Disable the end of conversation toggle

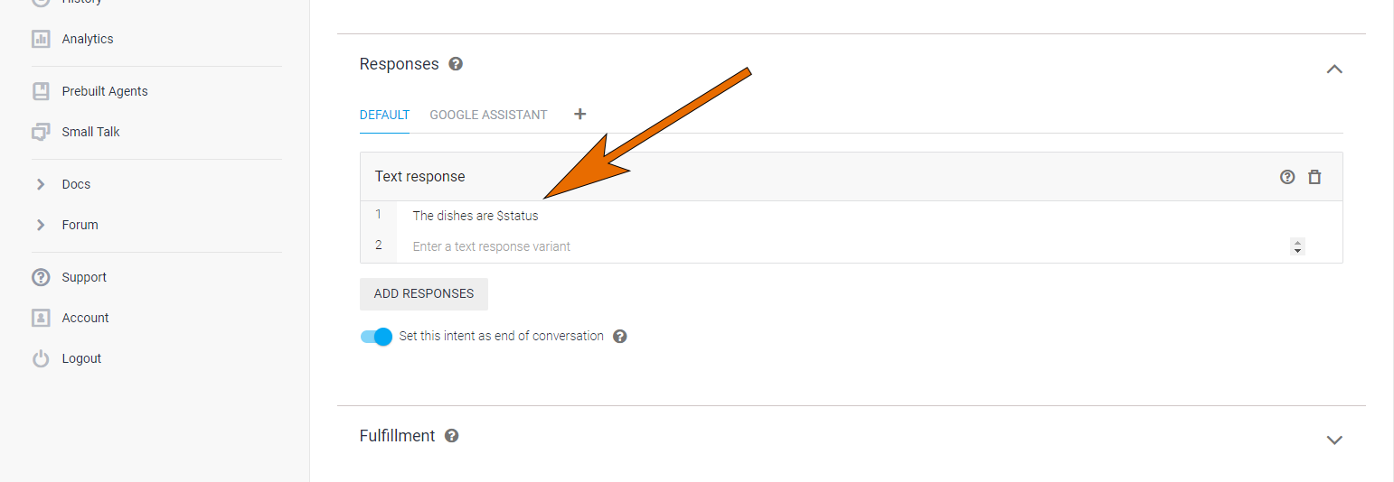click(376, 337)
